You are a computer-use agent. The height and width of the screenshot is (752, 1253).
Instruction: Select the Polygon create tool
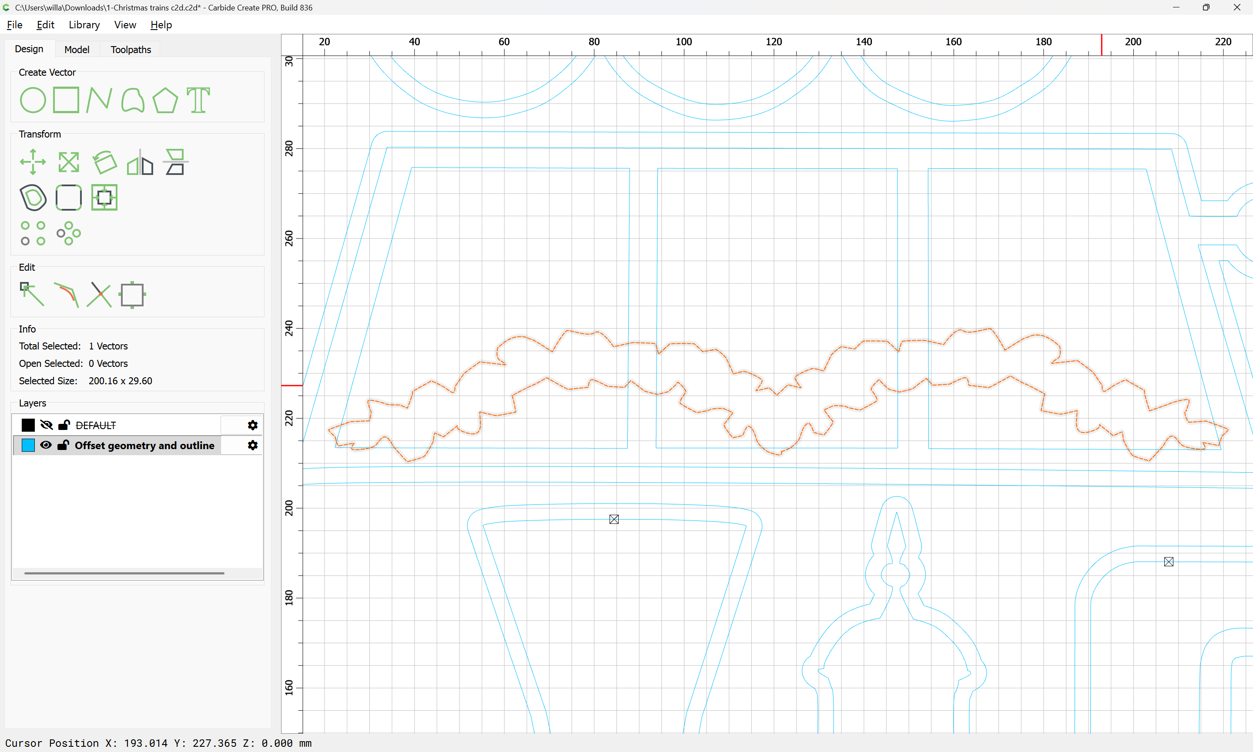tap(165, 100)
